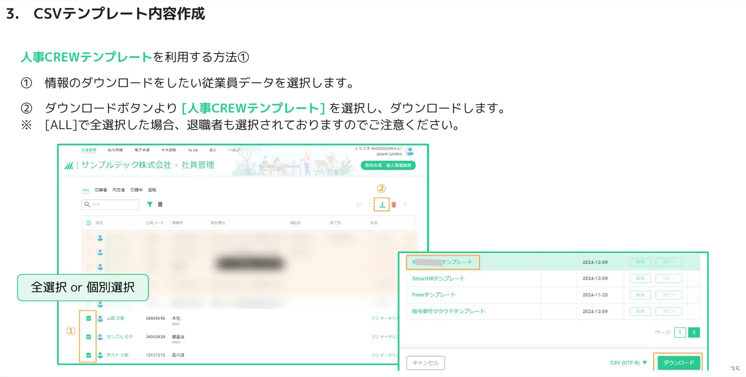Select the freeeテンプレート entry
The image size is (746, 377).
pos(434,295)
